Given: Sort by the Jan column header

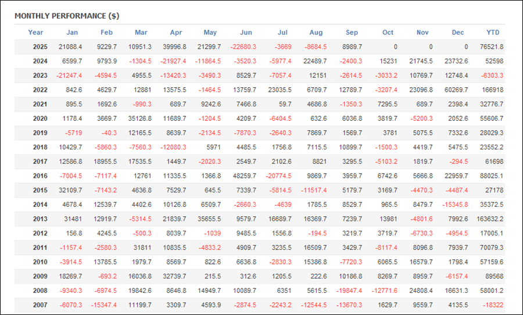Looking at the screenshot, I should click(x=72, y=33).
